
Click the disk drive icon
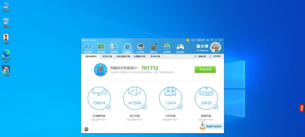206,91
